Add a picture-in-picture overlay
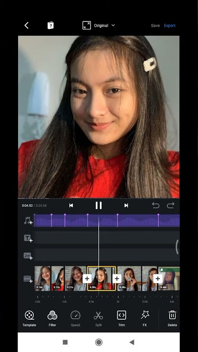Viewport: 198px width, 352px height. coord(28,256)
